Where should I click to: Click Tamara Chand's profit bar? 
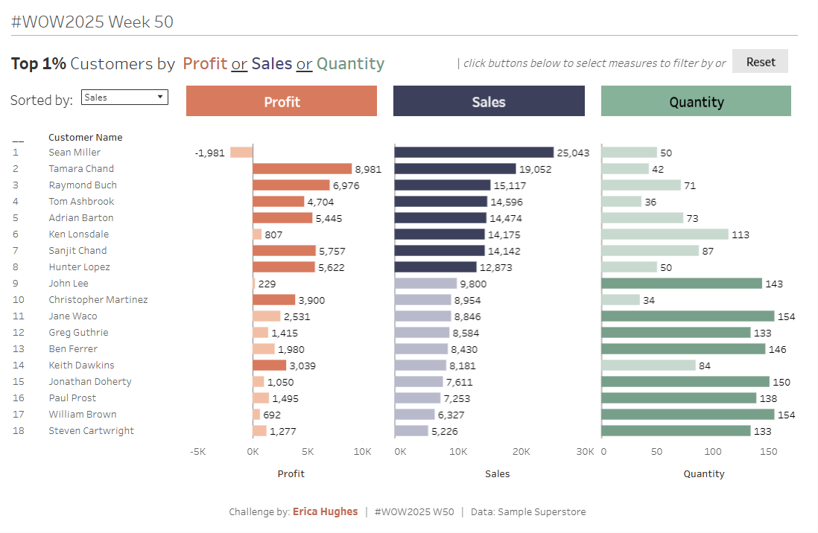[x=302, y=169]
